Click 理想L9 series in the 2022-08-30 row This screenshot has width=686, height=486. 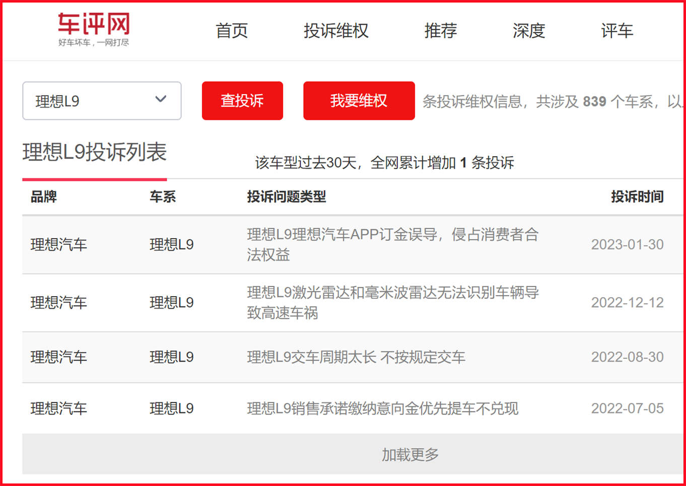point(172,357)
